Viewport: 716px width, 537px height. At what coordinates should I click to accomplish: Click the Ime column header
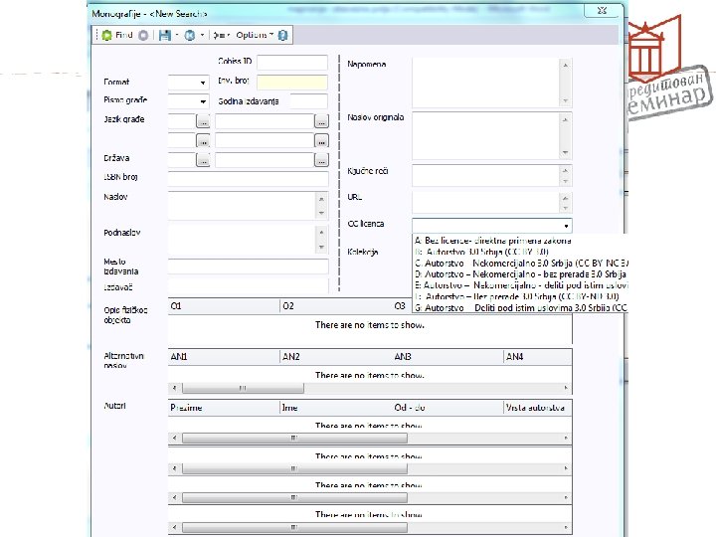[x=336, y=408]
